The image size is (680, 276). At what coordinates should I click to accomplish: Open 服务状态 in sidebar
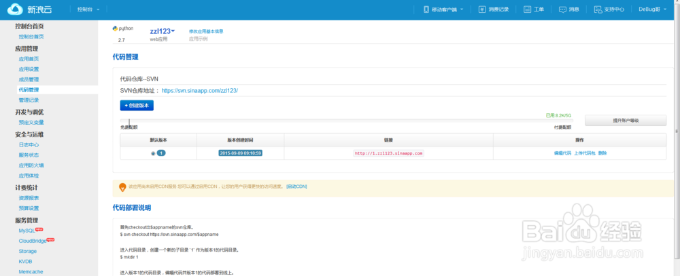(29, 155)
